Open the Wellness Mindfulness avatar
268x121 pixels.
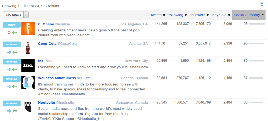[x=28, y=82]
